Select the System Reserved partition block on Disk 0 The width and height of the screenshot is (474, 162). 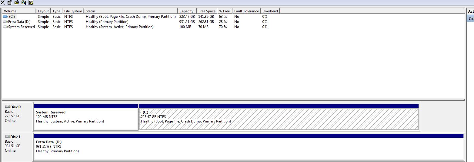pos(86,119)
